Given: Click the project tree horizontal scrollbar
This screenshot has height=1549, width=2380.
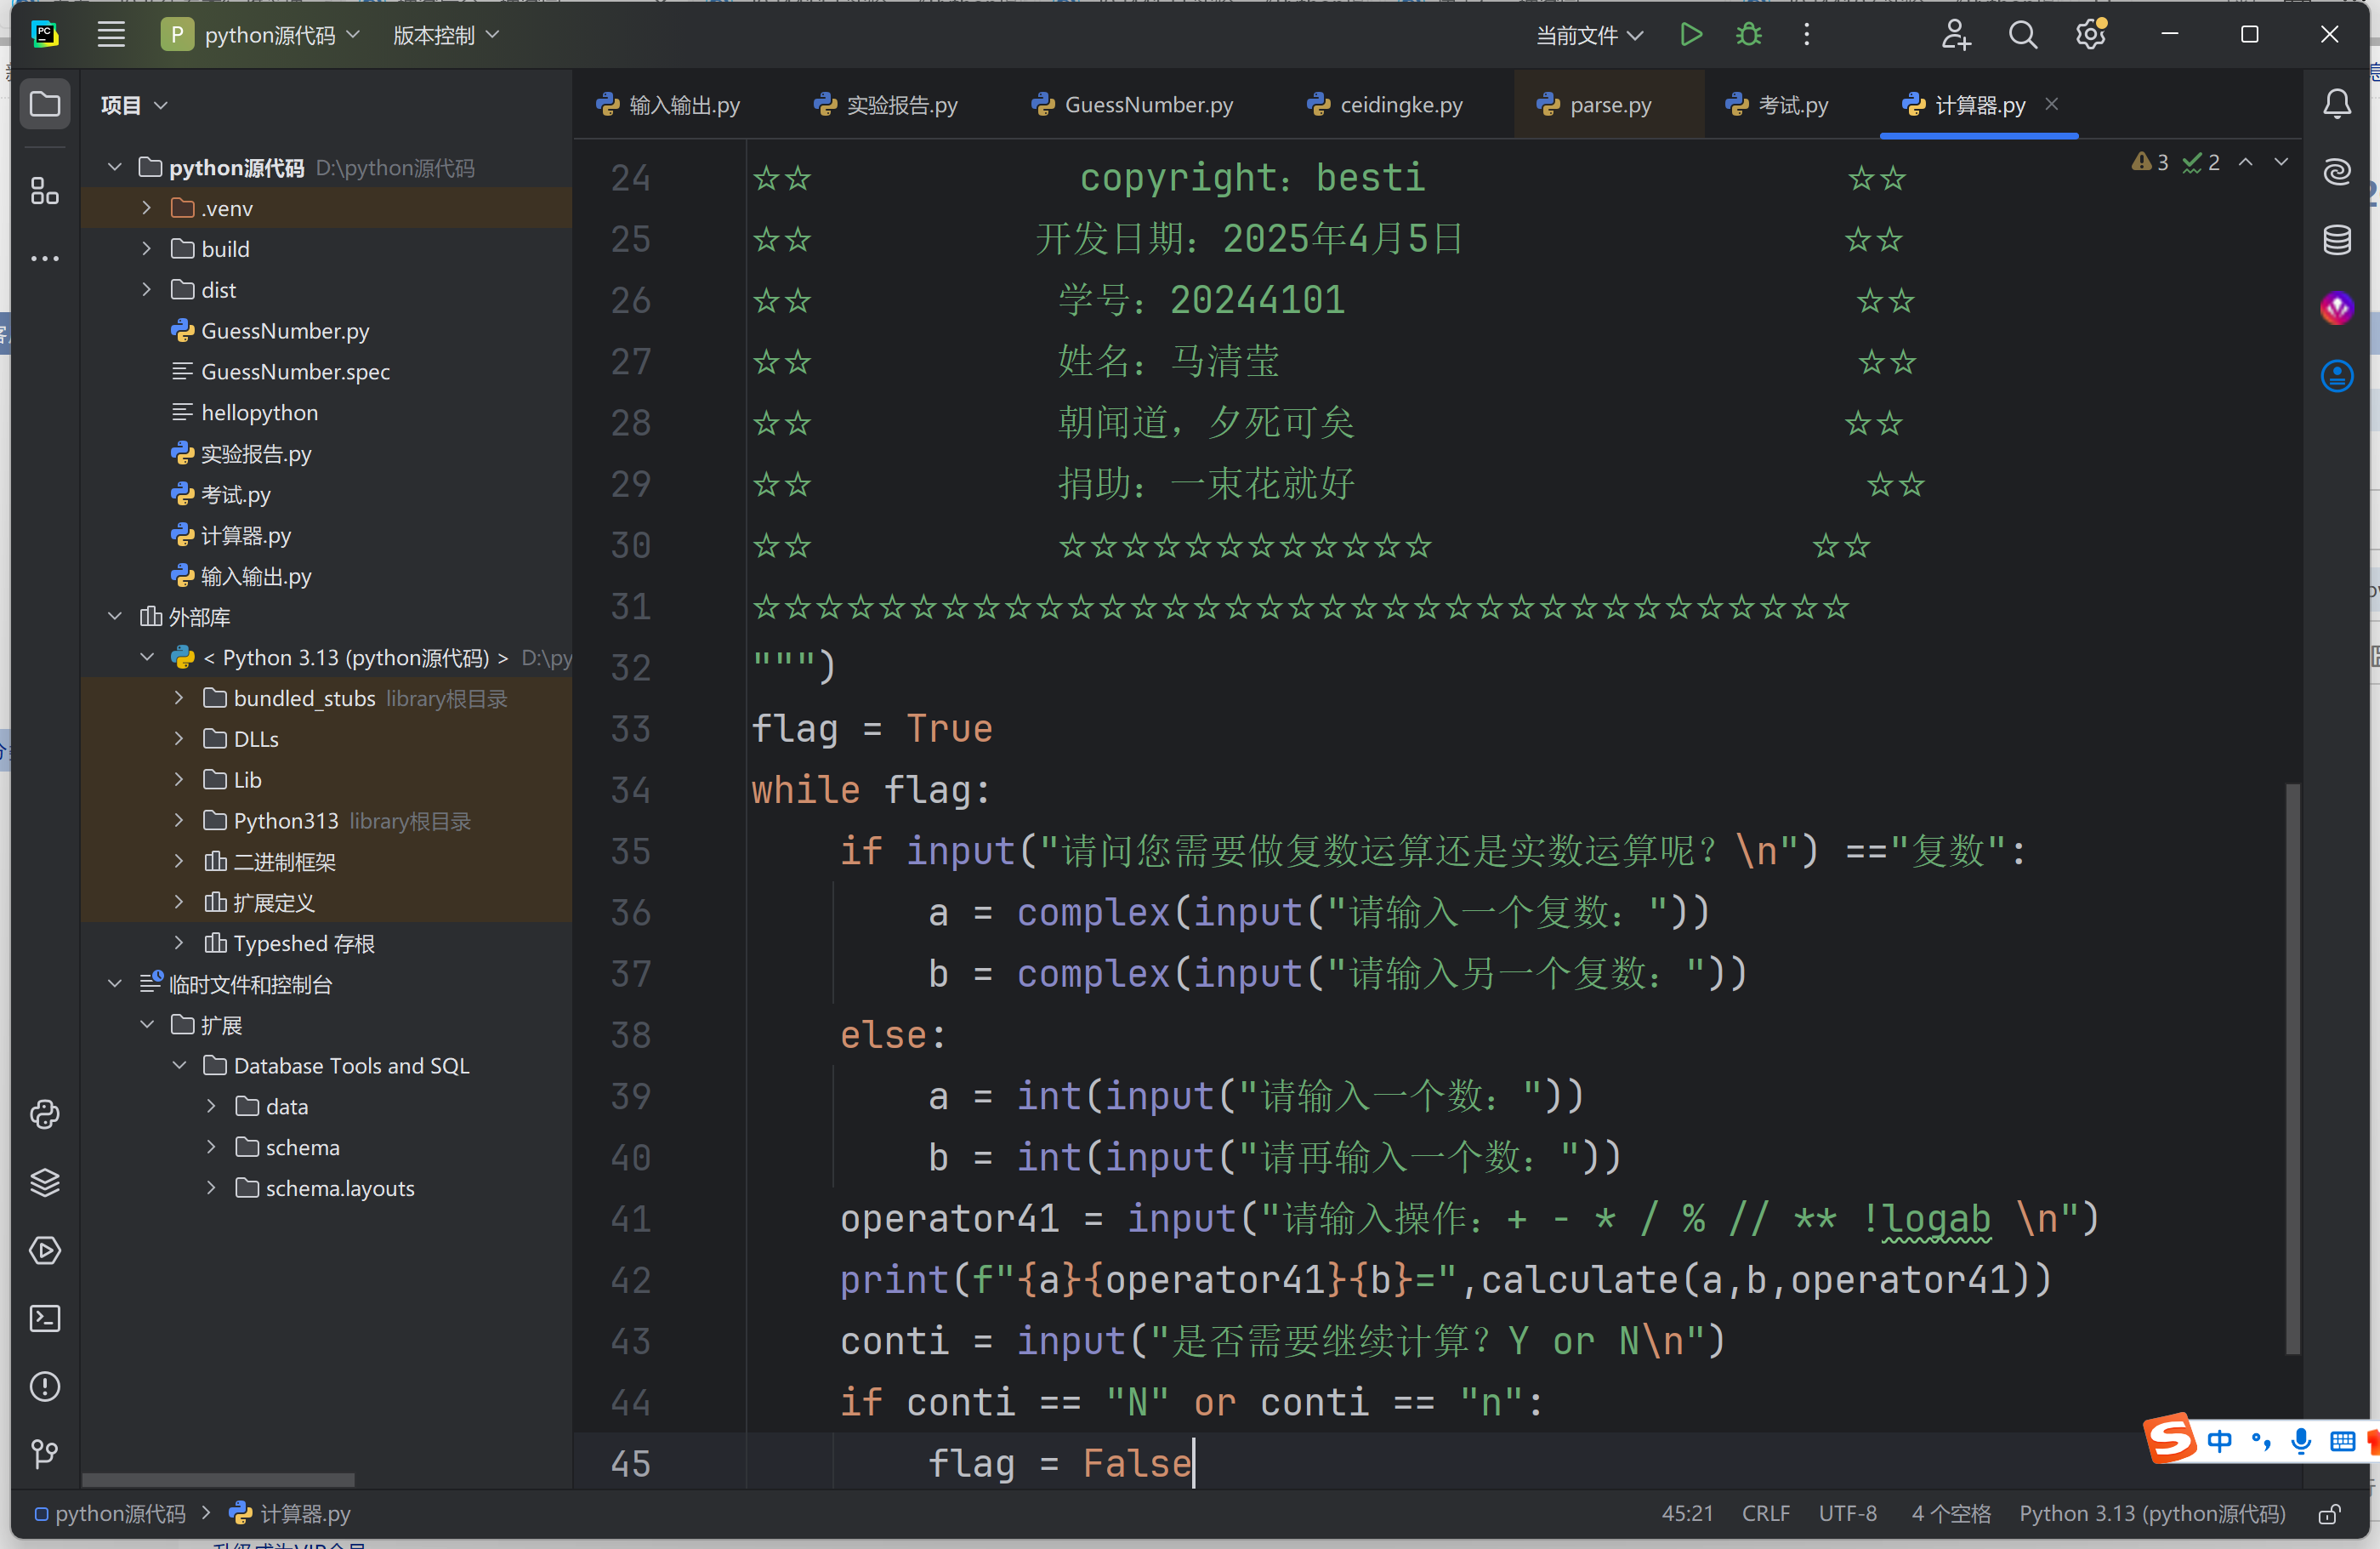Looking at the screenshot, I should pos(218,1479).
